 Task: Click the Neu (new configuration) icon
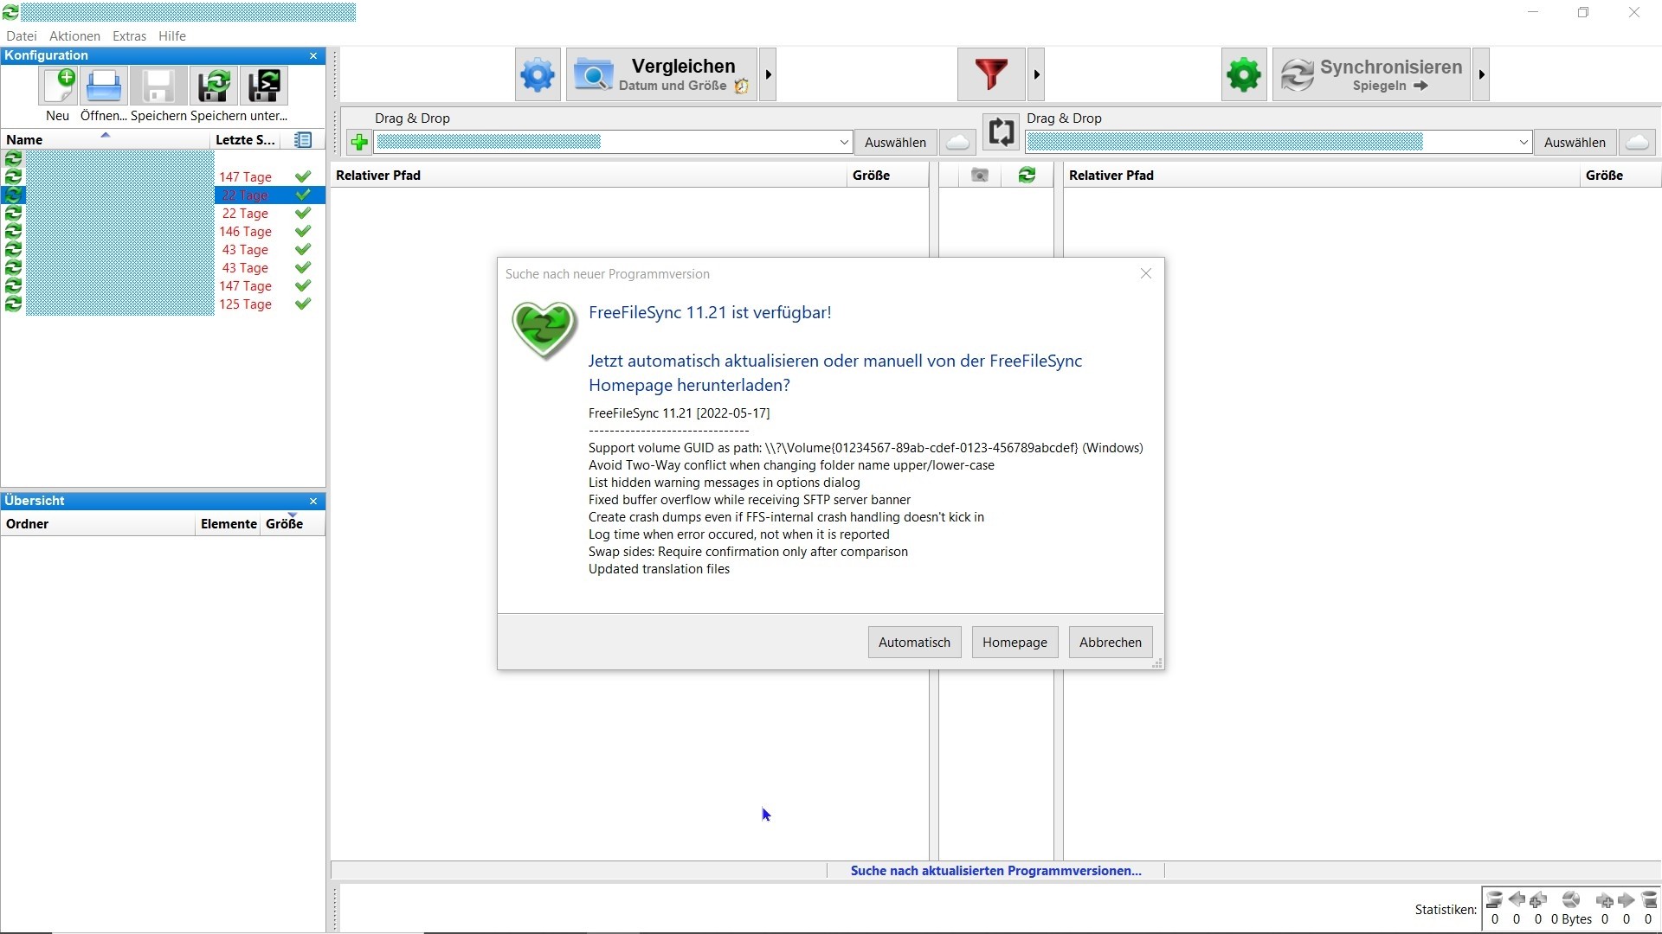pyautogui.click(x=58, y=86)
